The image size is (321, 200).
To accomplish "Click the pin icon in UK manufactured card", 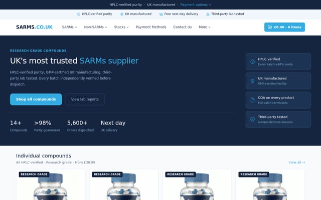I will [x=252, y=81].
